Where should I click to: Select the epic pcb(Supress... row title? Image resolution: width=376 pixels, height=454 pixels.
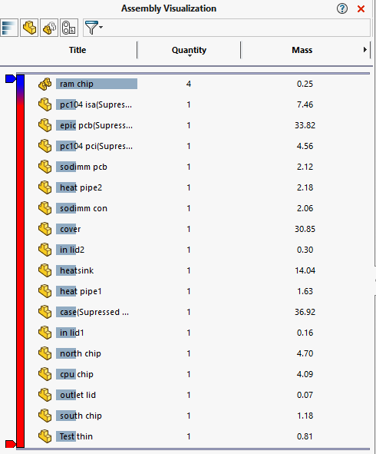(97, 125)
